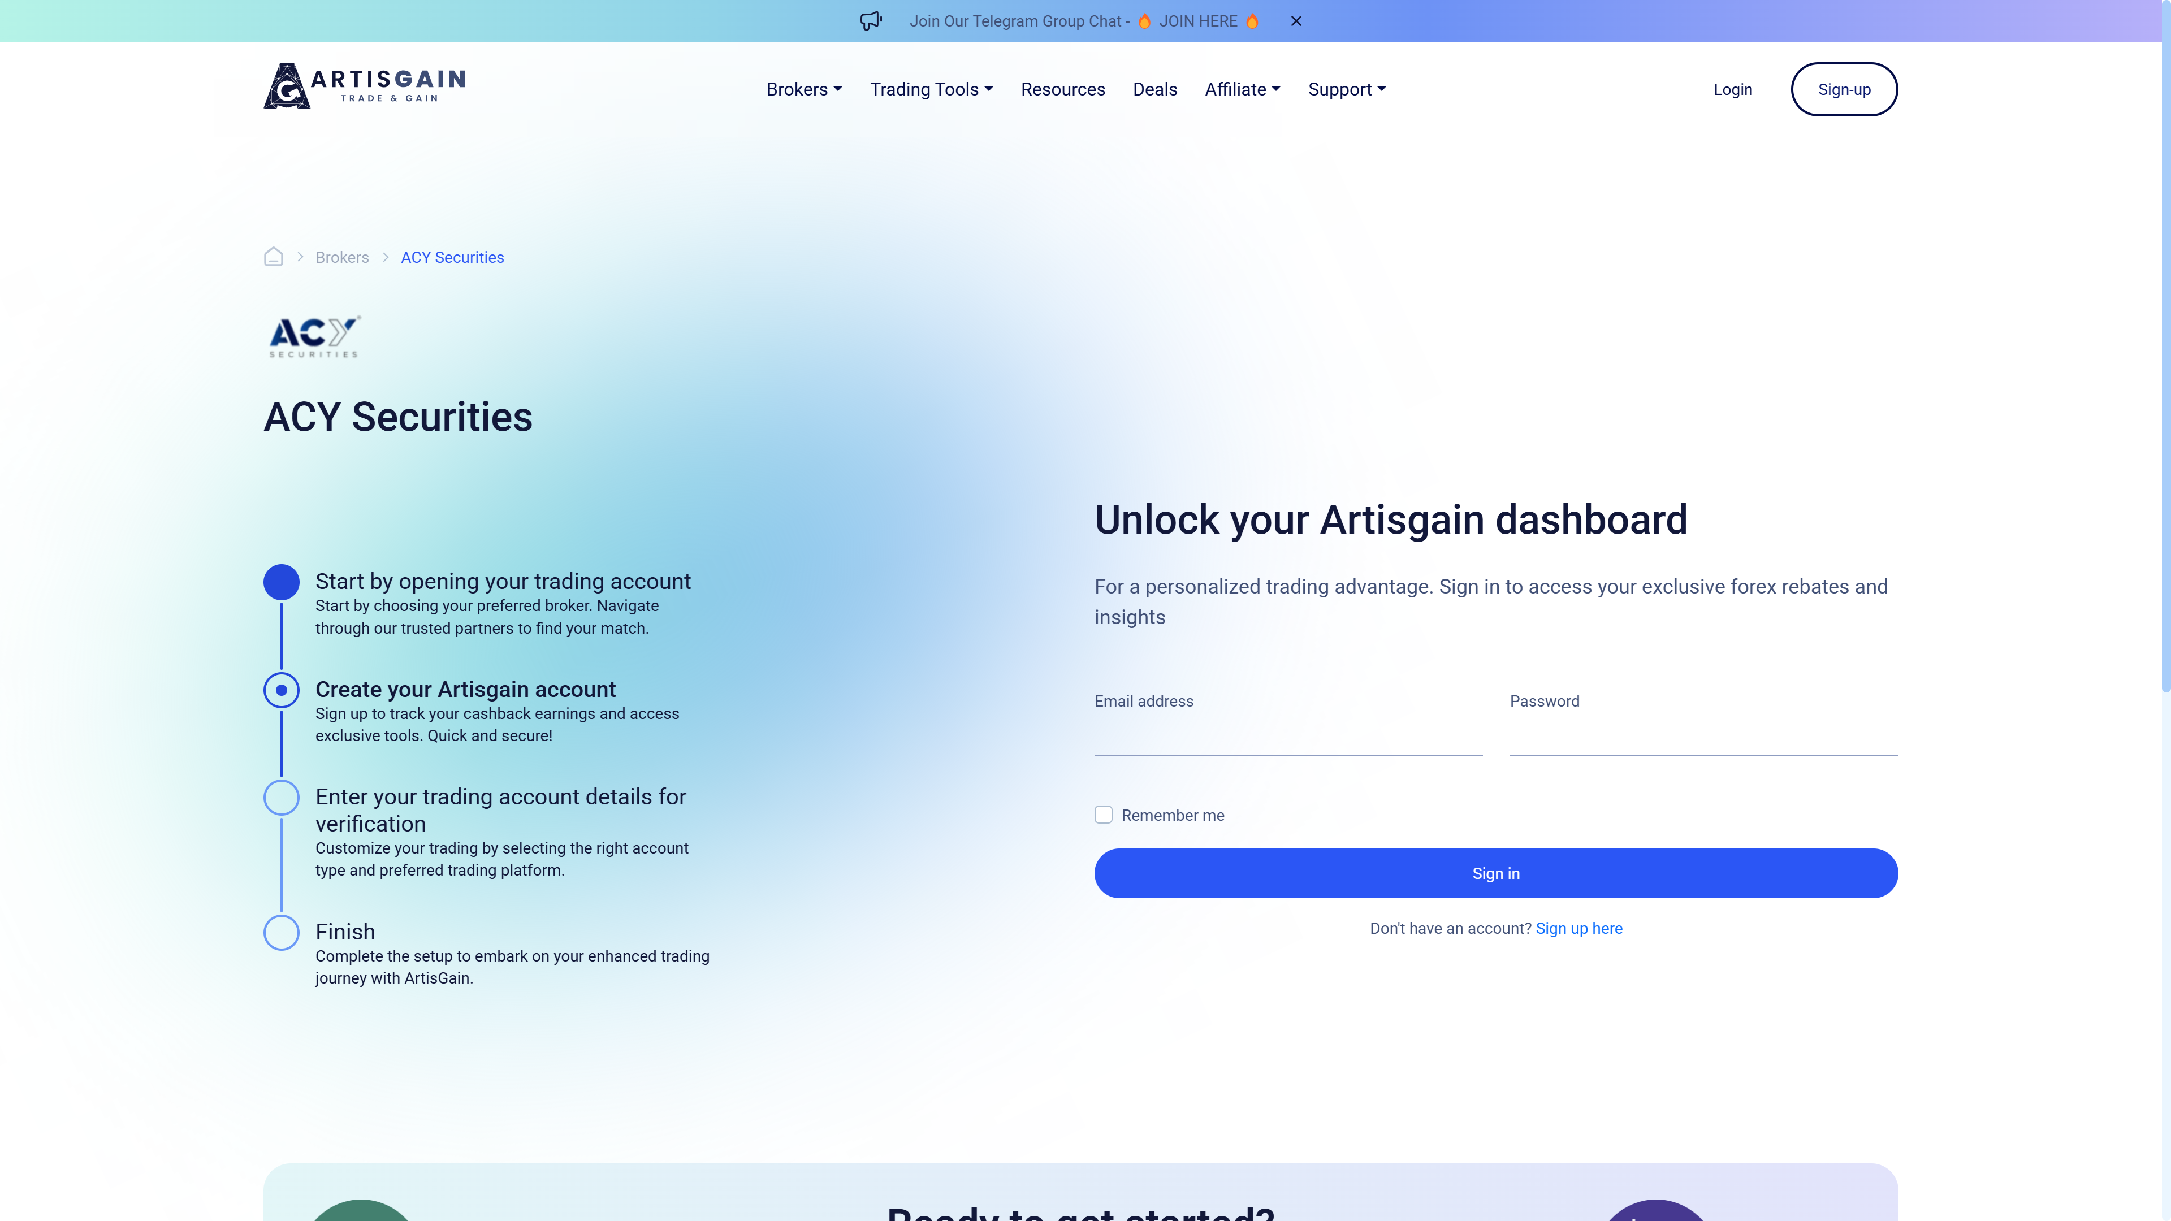The width and height of the screenshot is (2171, 1221).
Task: Open the Deals page
Action: [x=1154, y=89]
